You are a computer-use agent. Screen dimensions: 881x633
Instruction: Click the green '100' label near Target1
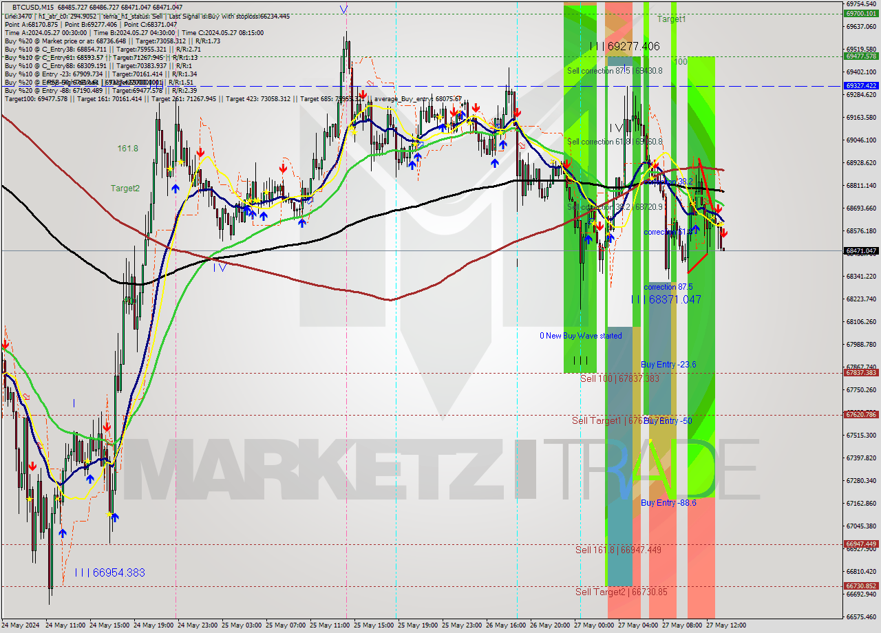(x=680, y=61)
